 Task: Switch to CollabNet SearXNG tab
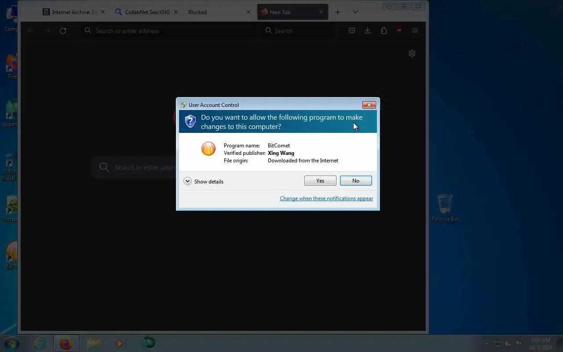coord(147,12)
